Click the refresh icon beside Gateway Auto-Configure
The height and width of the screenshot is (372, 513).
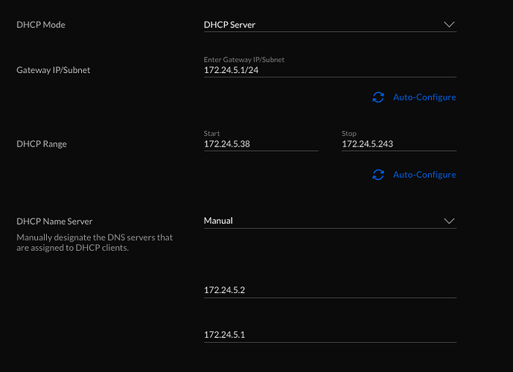click(378, 97)
